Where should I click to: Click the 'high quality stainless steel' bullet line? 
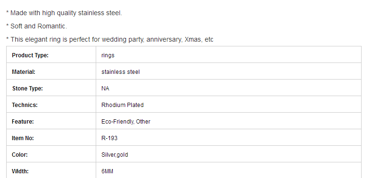click(x=64, y=13)
